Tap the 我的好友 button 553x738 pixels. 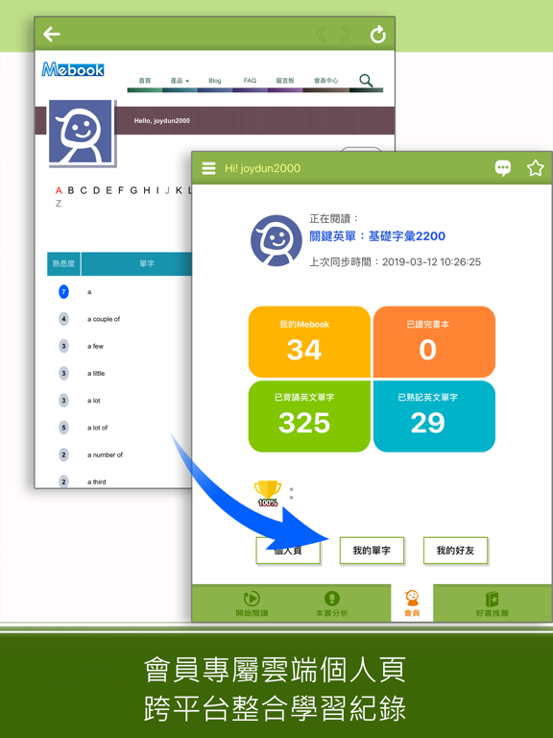point(455,551)
